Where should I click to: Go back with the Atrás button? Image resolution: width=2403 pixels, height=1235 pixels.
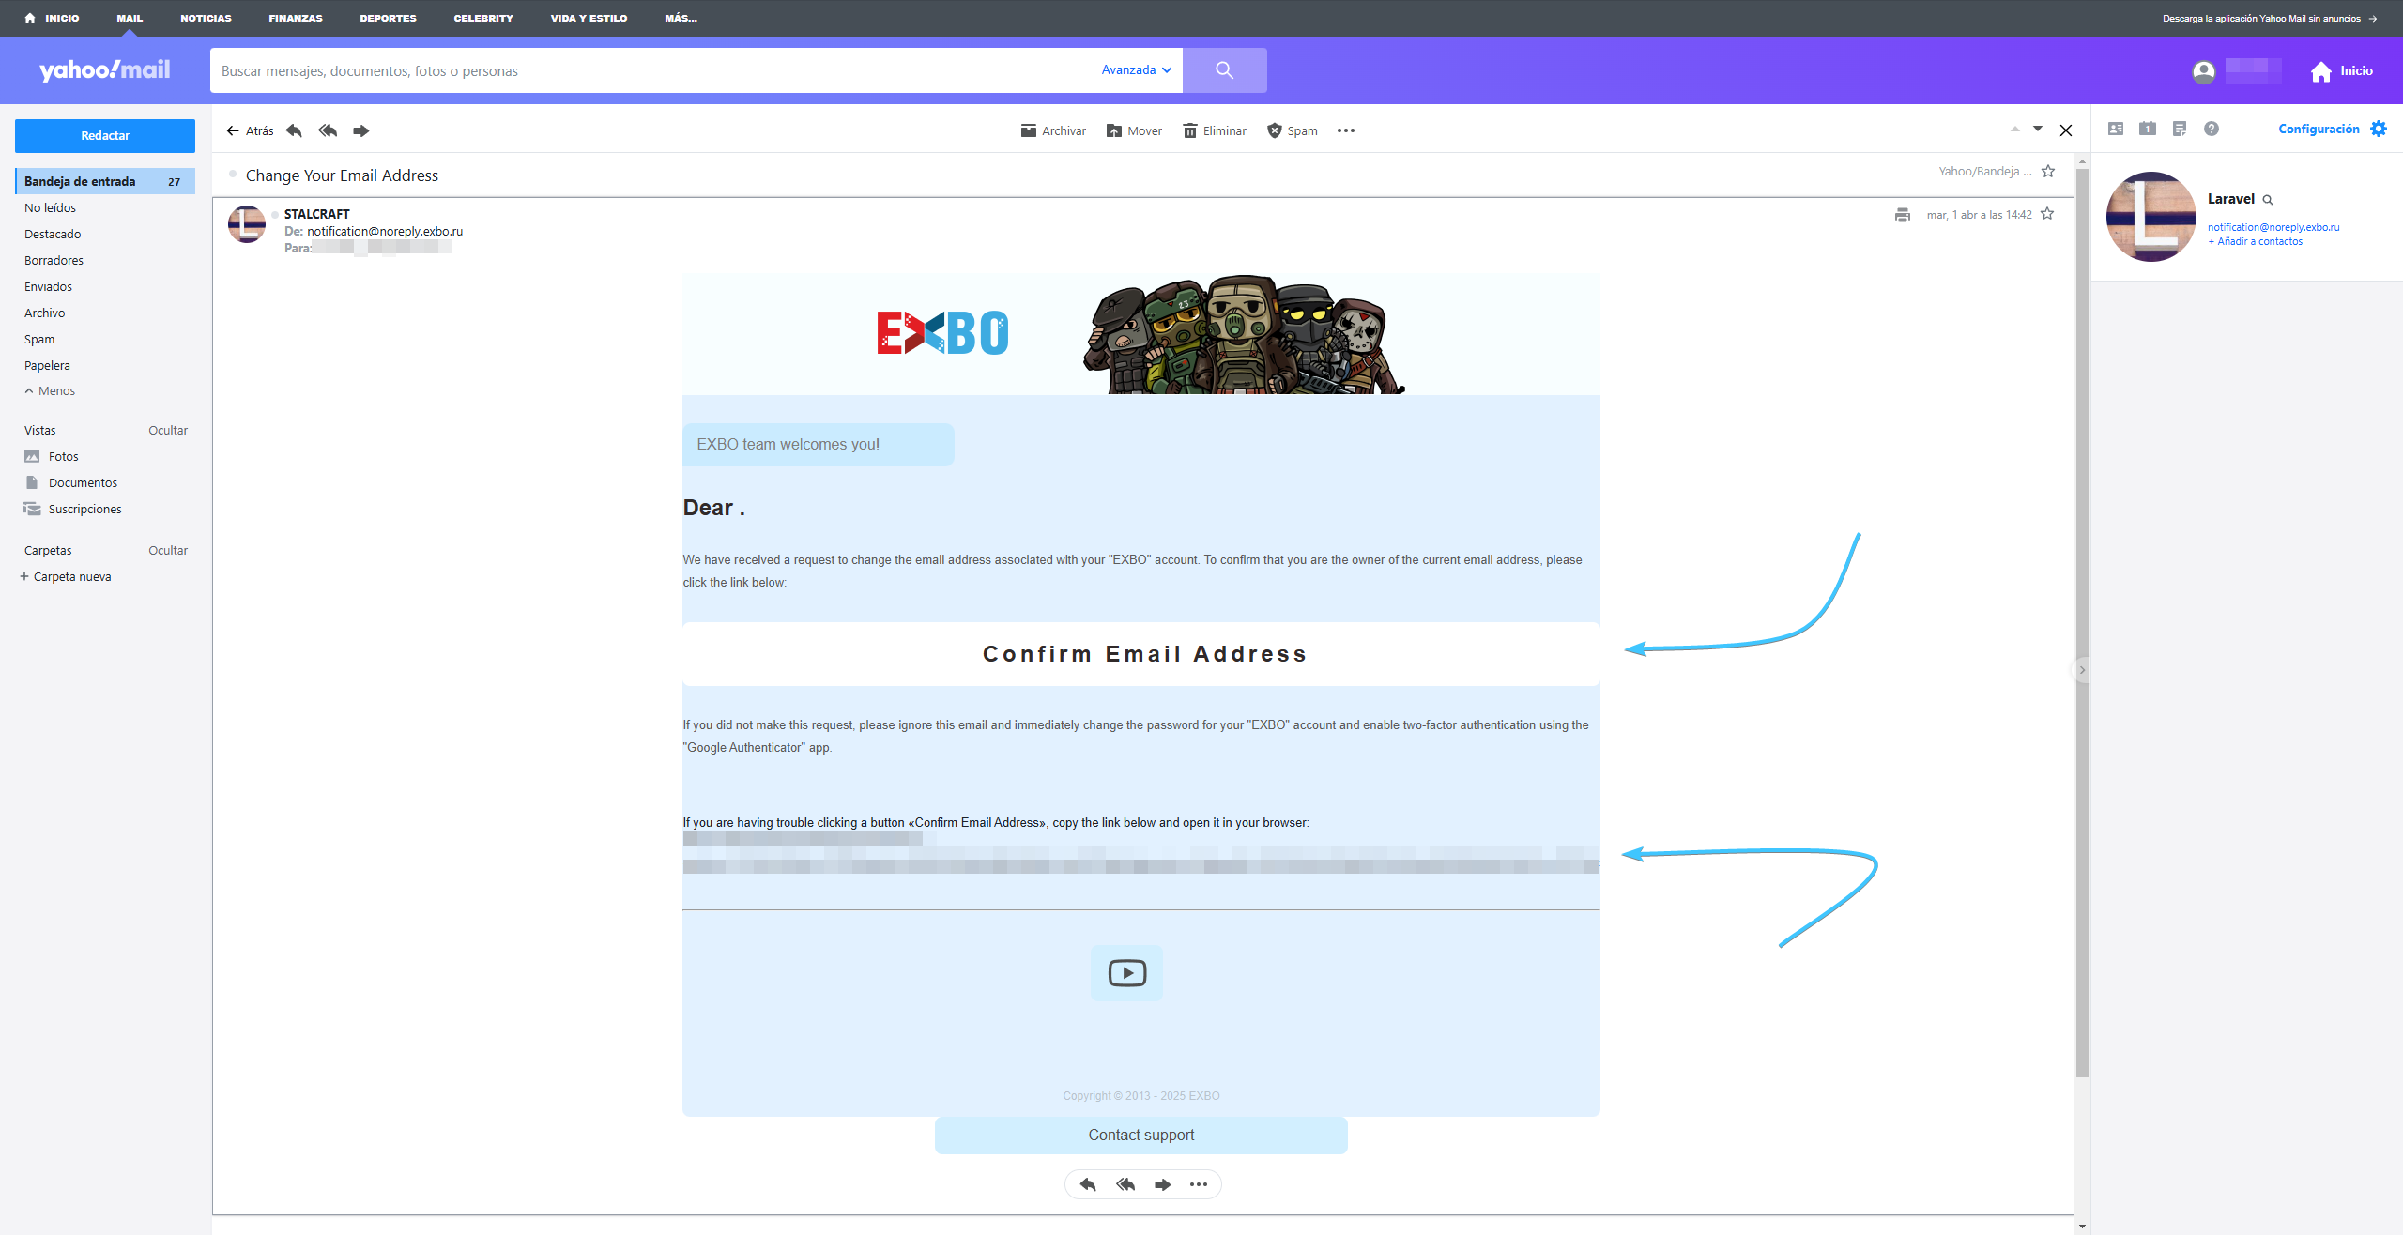pyautogui.click(x=250, y=130)
